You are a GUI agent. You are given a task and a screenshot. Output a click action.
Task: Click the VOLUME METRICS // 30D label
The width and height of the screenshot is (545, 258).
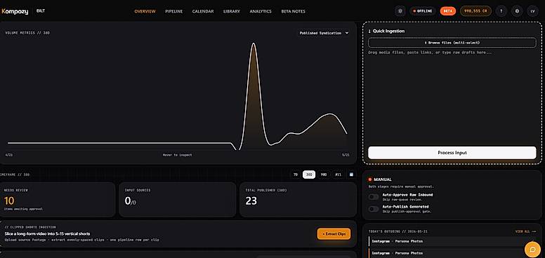pyautogui.click(x=27, y=33)
